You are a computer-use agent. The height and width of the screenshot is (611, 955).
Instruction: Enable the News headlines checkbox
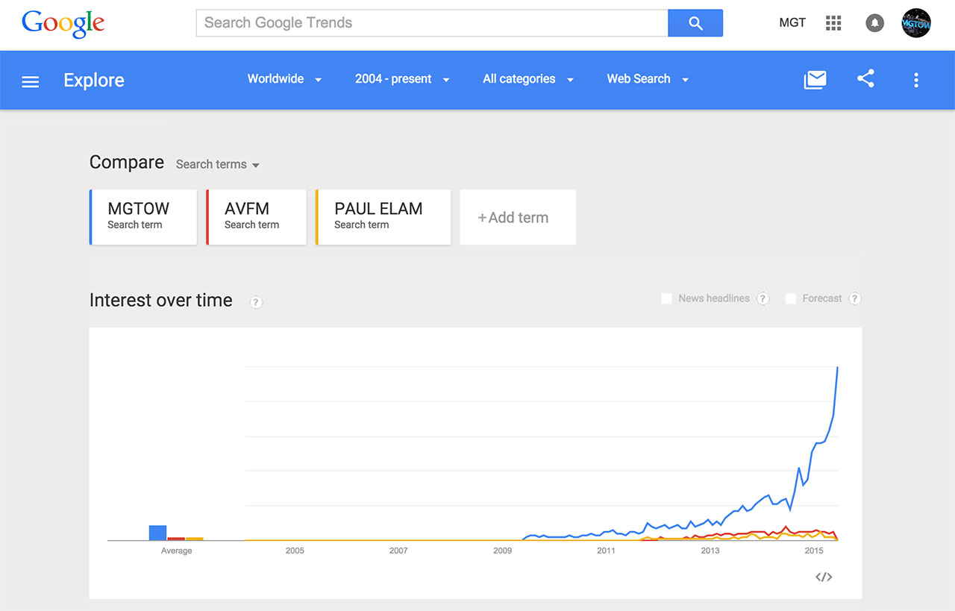(667, 298)
